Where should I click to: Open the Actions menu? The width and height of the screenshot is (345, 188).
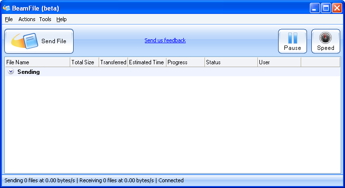(27, 19)
